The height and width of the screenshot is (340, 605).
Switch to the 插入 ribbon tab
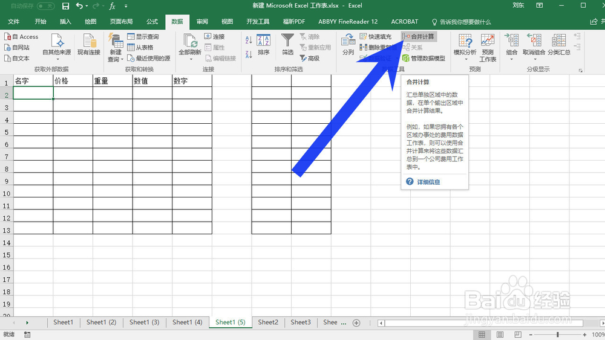tap(65, 22)
